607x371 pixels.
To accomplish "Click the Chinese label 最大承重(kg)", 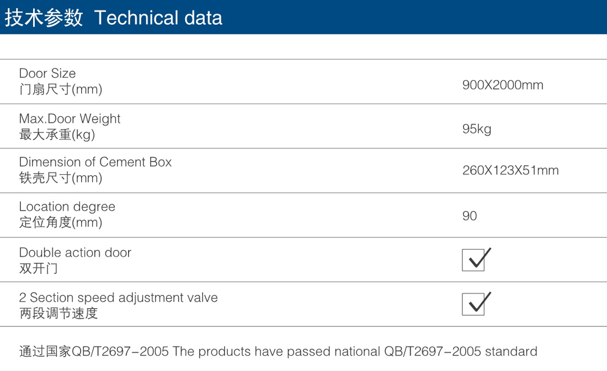I will pos(57,134).
